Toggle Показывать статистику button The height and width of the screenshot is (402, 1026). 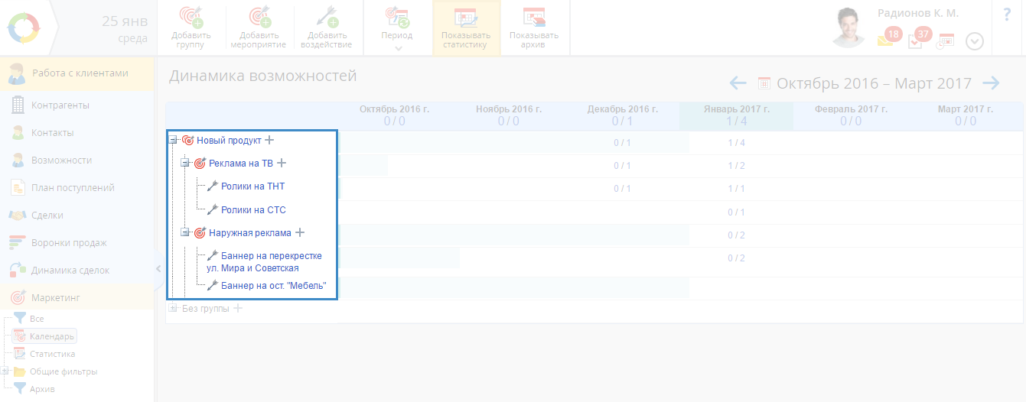(466, 28)
